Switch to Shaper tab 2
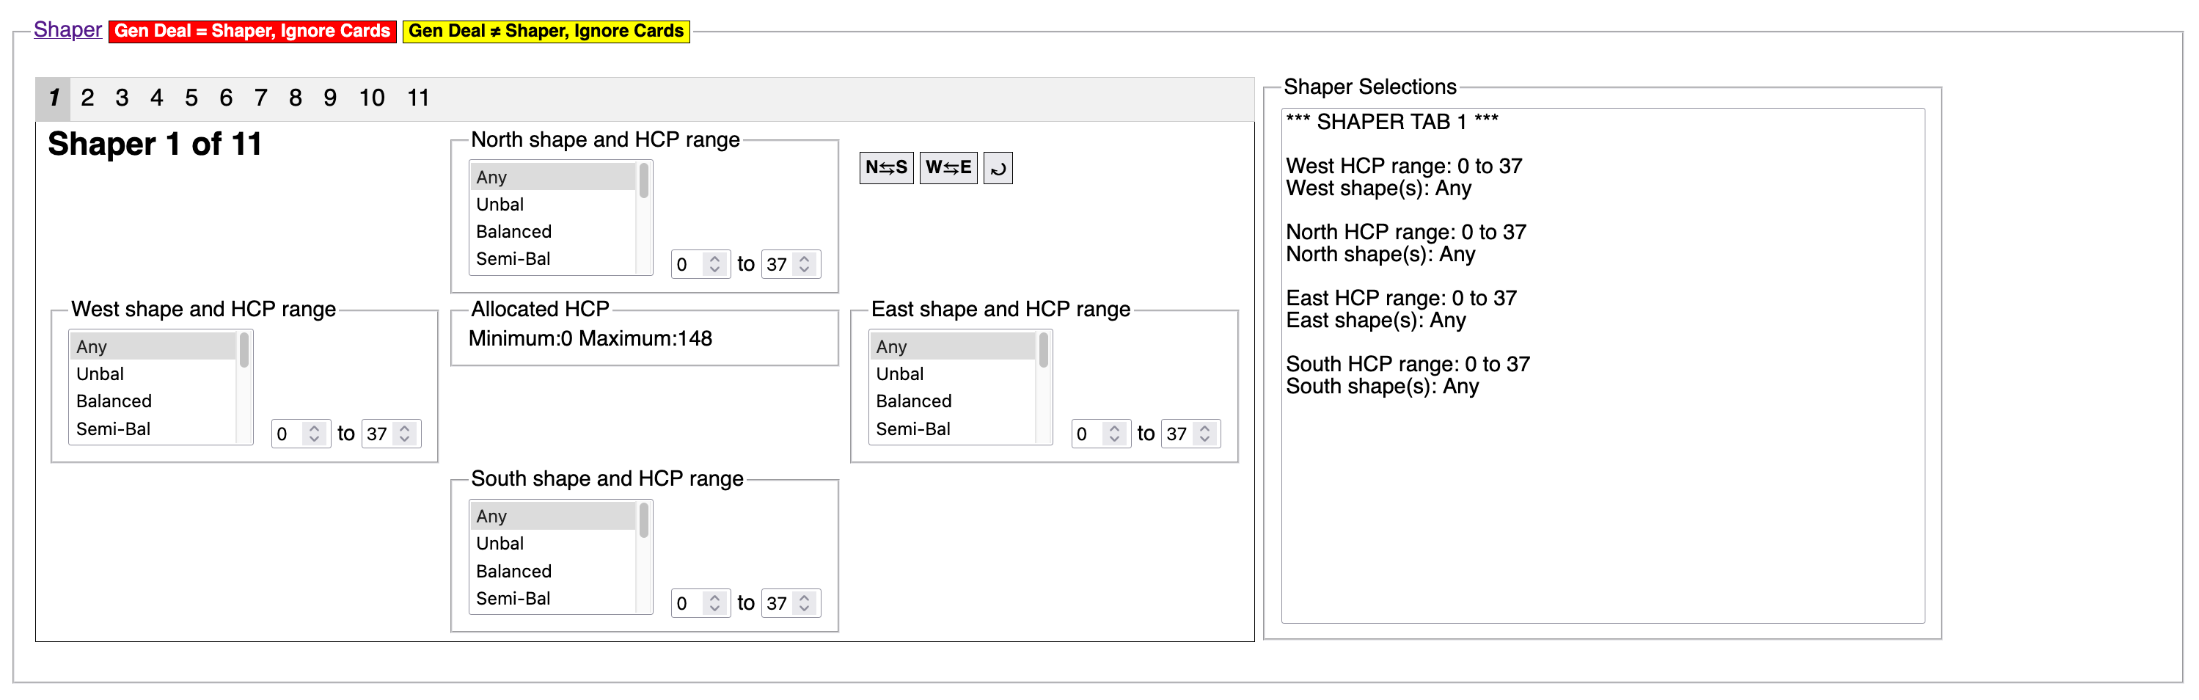The width and height of the screenshot is (2199, 700). tap(87, 98)
